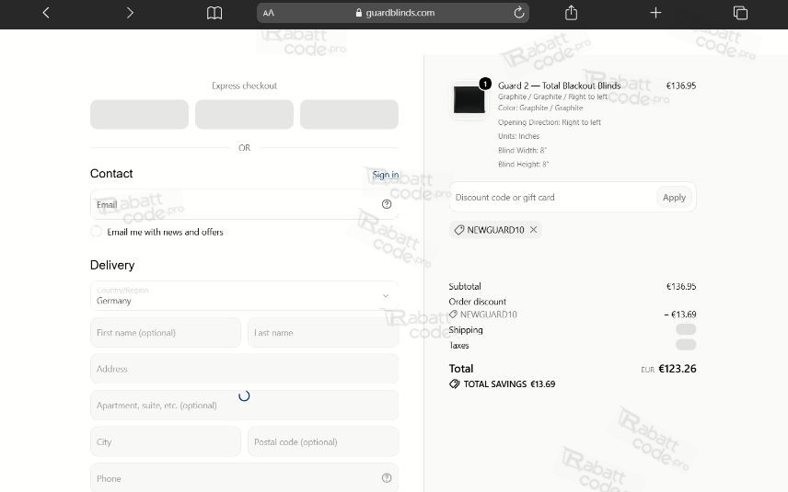
Task: Click the Contact section heading
Action: (111, 173)
